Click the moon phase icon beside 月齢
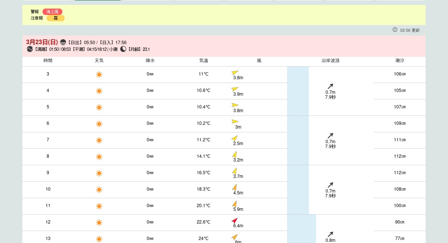Image resolution: width=448 pixels, height=243 pixels. pyautogui.click(x=123, y=49)
